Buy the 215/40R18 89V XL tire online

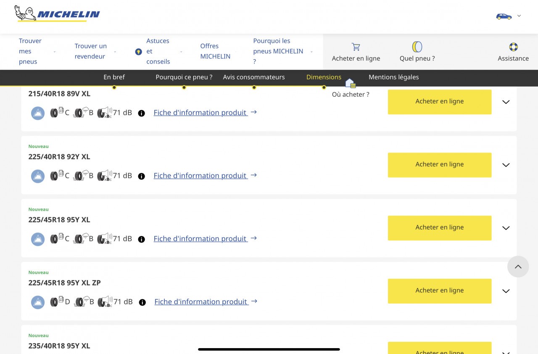tap(440, 102)
